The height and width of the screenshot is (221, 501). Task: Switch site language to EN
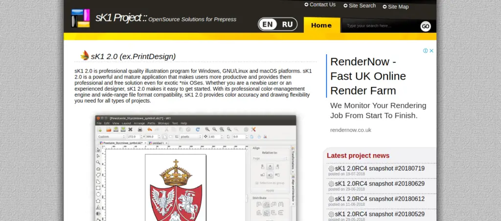[x=268, y=24]
